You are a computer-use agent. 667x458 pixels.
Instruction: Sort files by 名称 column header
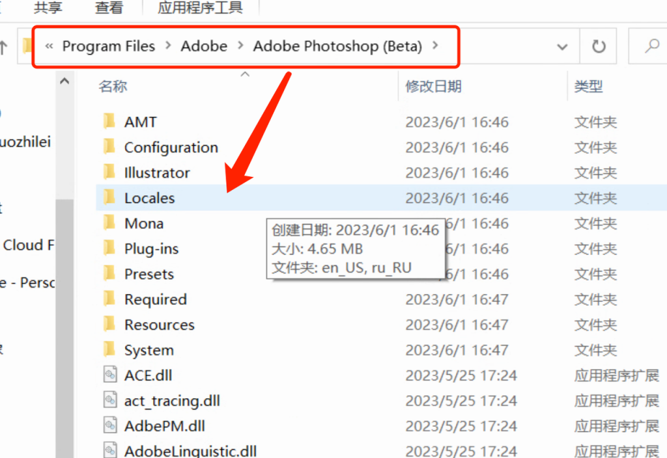[x=113, y=86]
